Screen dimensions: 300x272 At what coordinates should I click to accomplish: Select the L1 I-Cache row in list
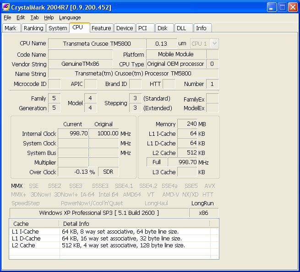(x=114, y=231)
